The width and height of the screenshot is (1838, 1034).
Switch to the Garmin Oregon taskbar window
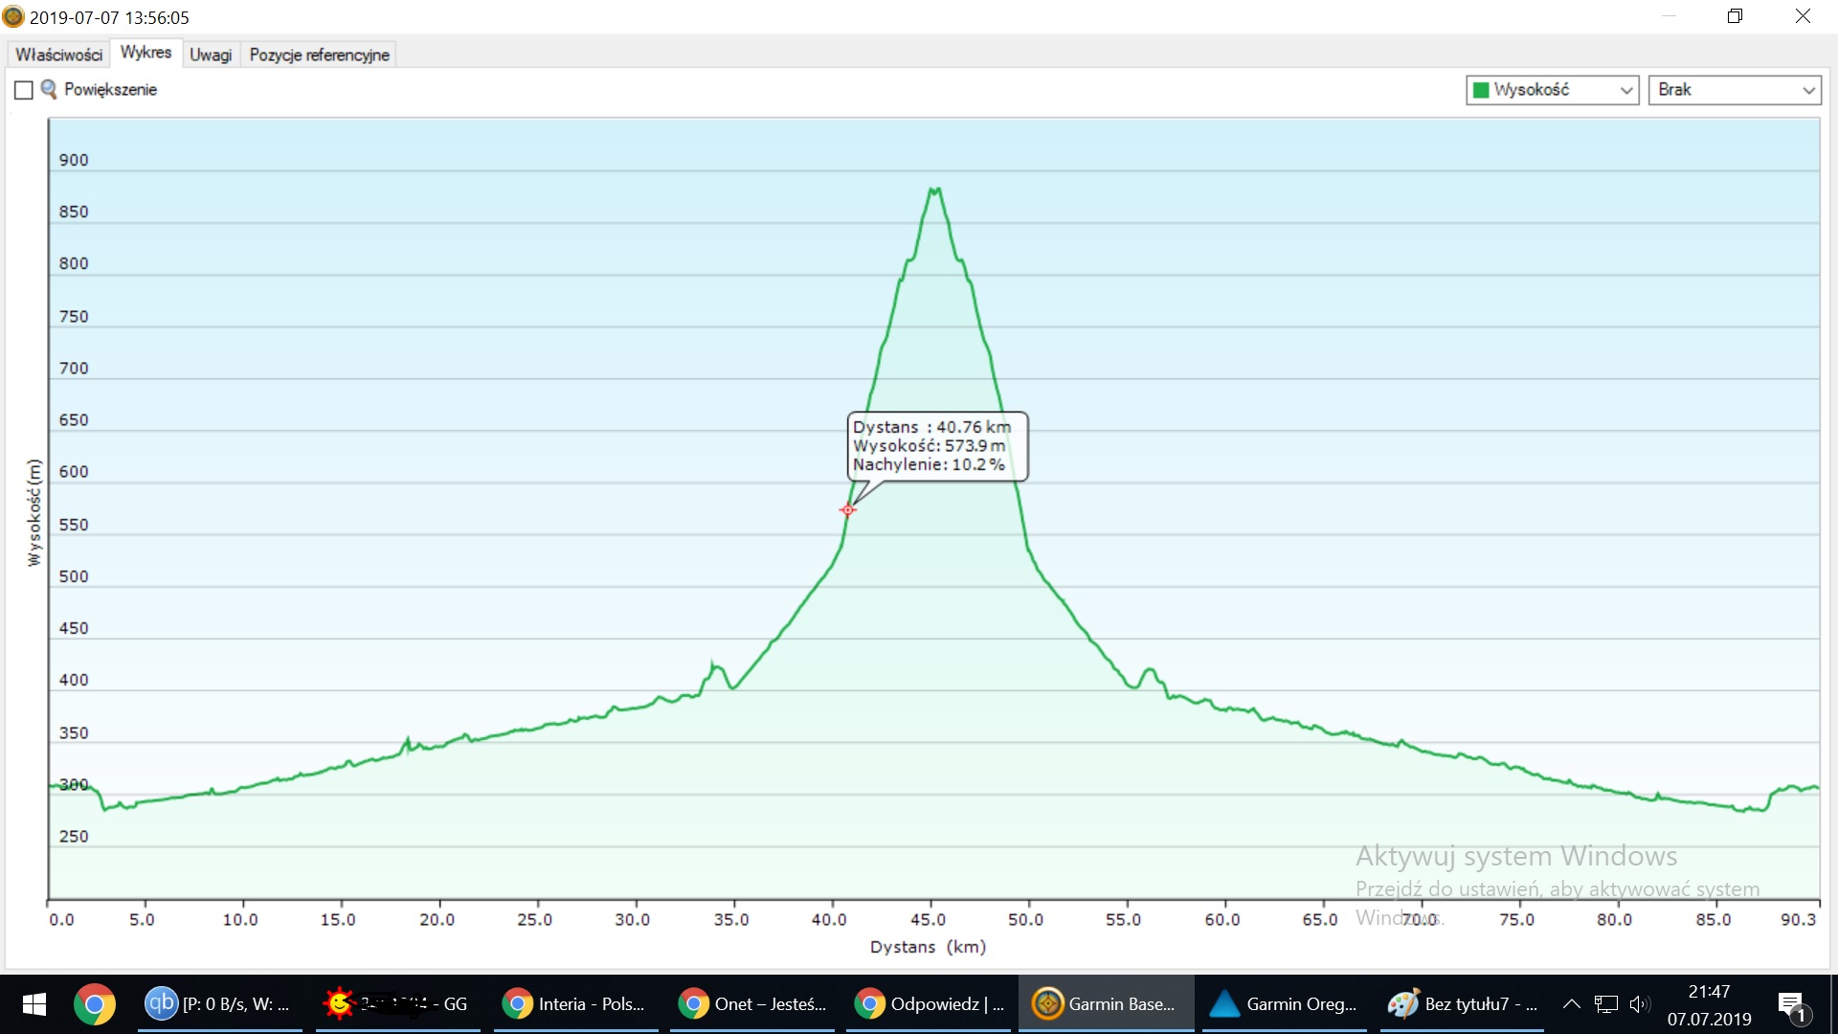[1283, 1003]
